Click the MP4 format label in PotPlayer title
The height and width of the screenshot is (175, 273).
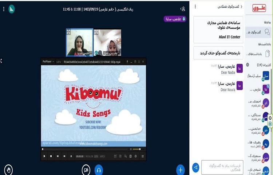pyautogui.click(x=59, y=62)
